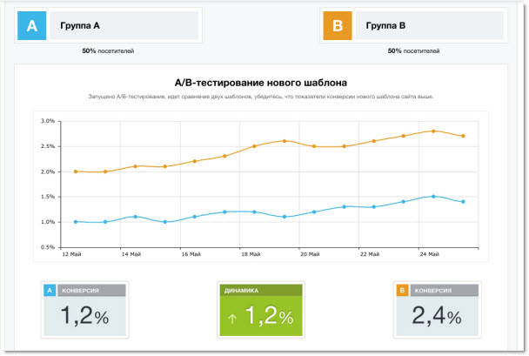529x356 pixels.
Task: Click the small orange B conversion badge
Action: [402, 290]
